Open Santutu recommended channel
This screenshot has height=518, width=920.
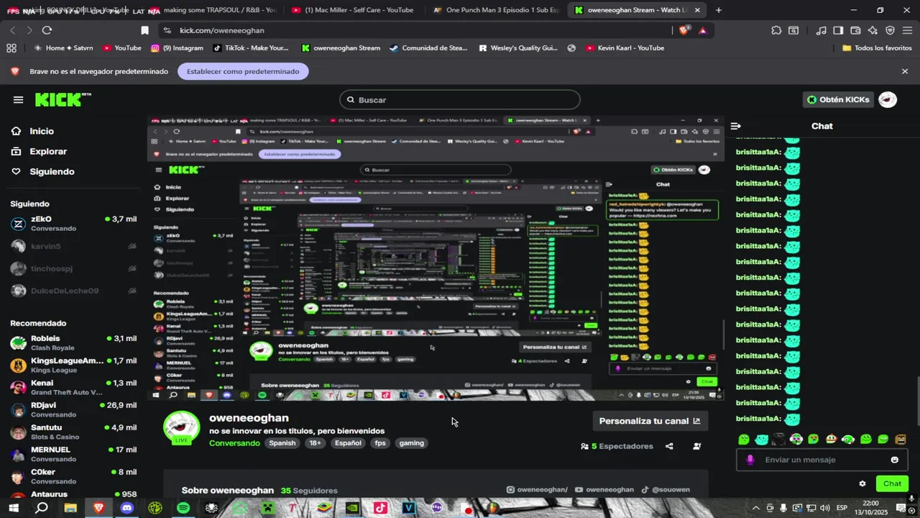pyautogui.click(x=73, y=432)
